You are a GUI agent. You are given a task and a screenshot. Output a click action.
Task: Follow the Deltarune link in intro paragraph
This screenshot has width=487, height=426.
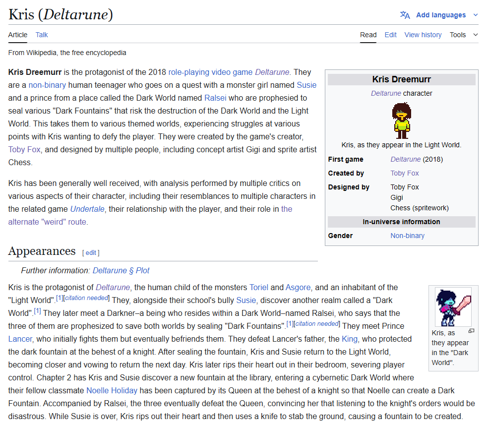click(x=272, y=72)
